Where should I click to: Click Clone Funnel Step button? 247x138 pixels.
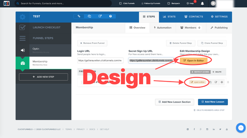click(x=212, y=43)
